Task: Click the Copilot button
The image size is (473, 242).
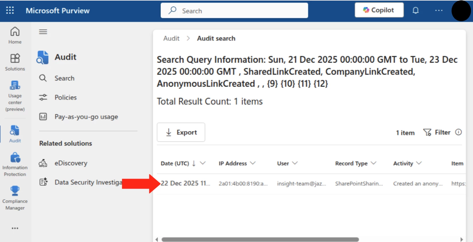Action: 379,10
